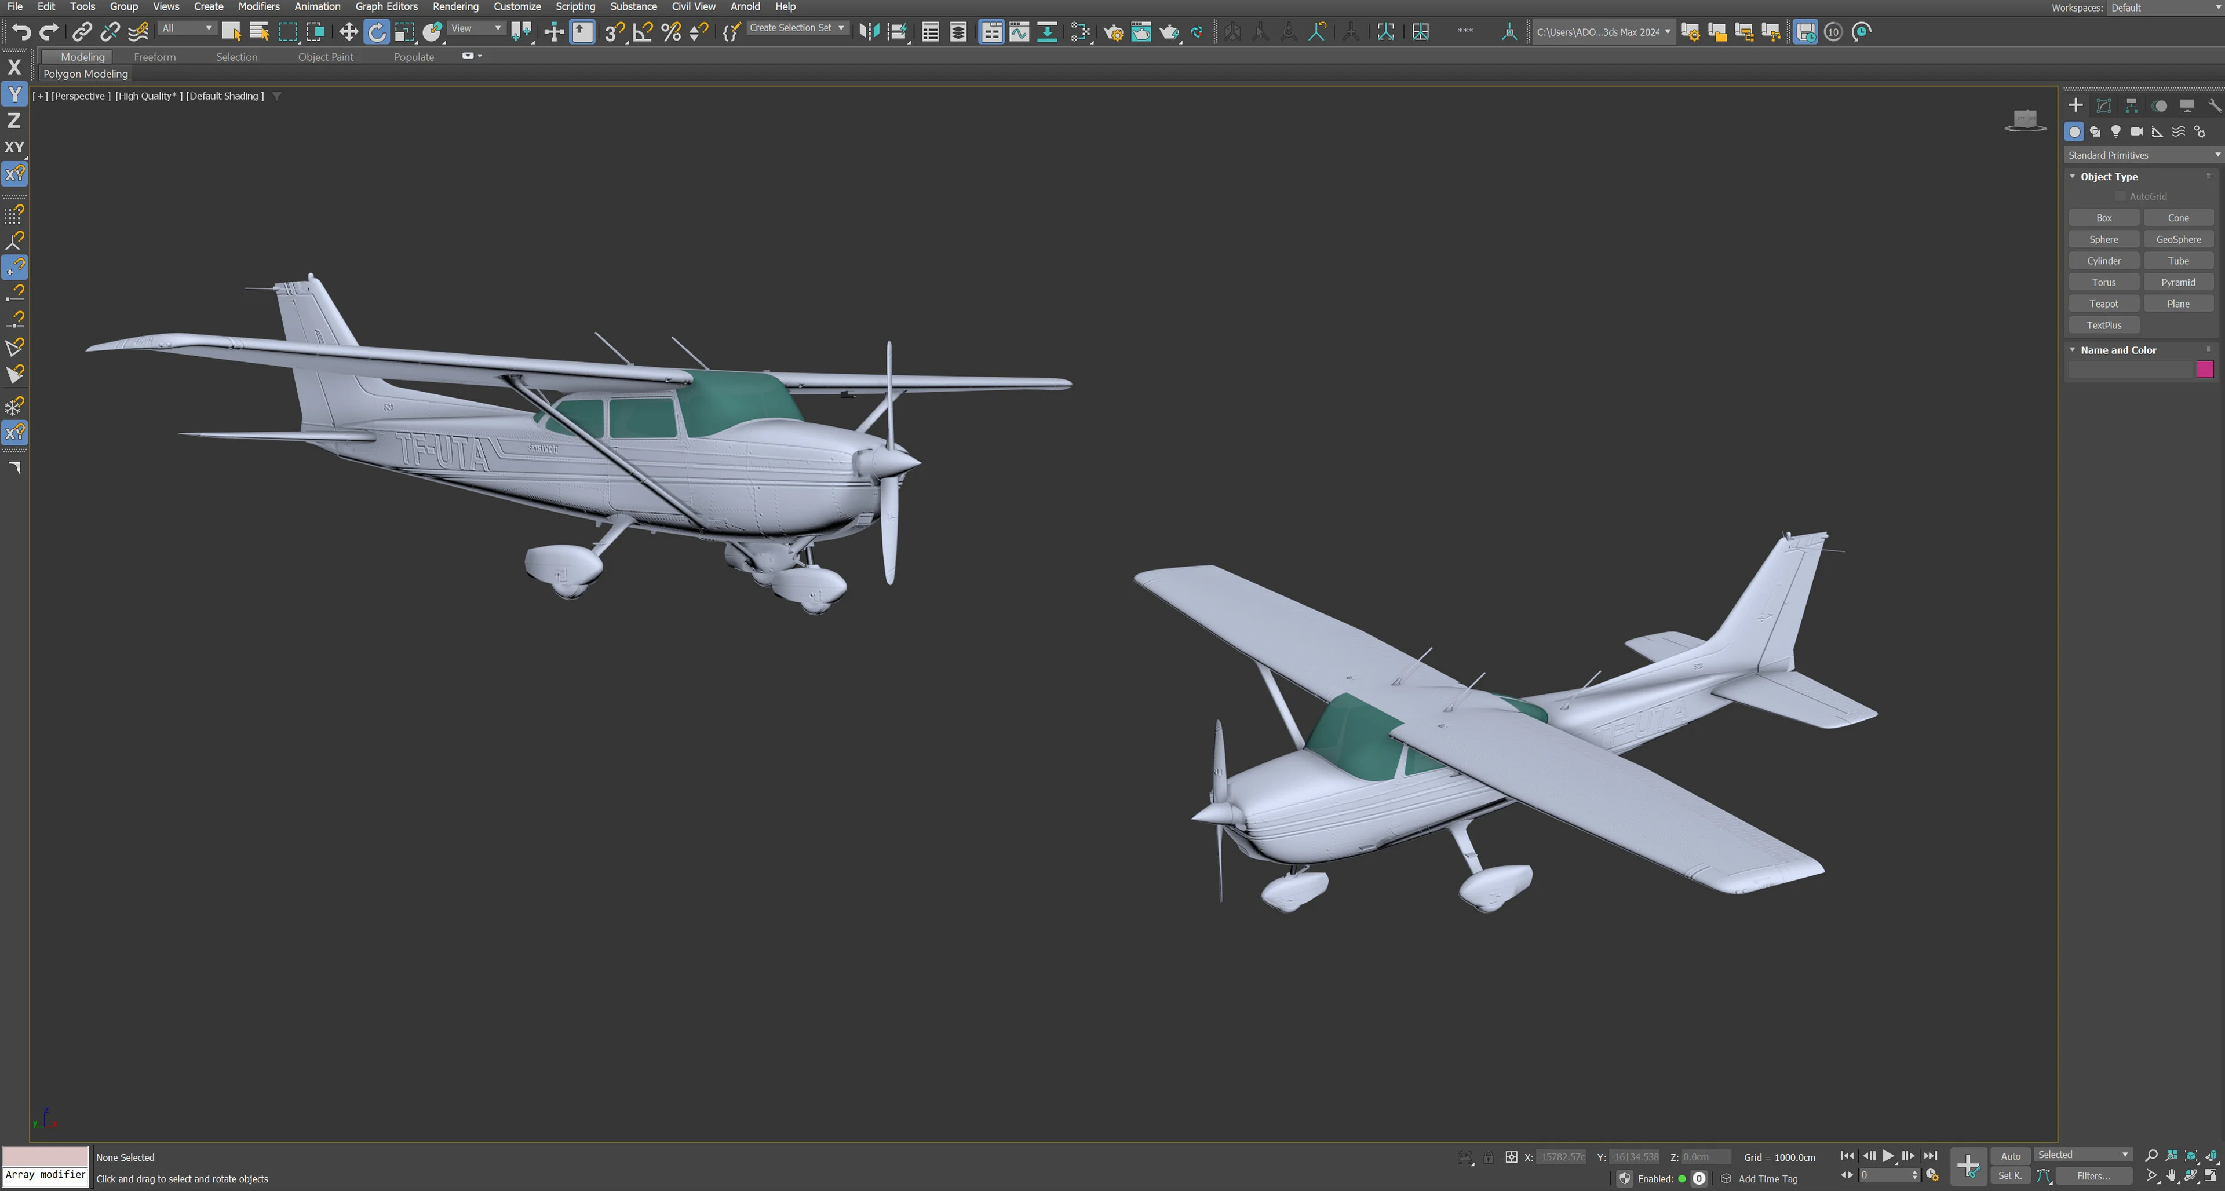Select the Rotate tool icon

tap(377, 32)
